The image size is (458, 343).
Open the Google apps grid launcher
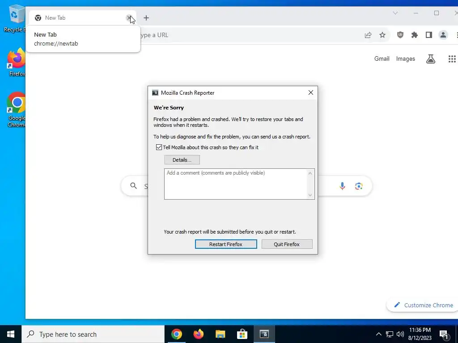coord(452,59)
